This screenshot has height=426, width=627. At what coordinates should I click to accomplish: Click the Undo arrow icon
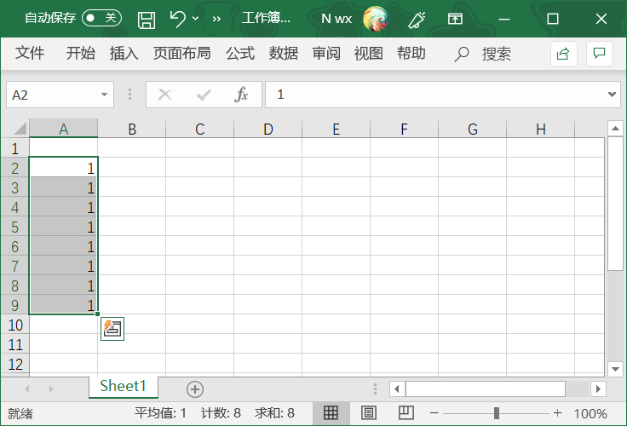pyautogui.click(x=177, y=19)
